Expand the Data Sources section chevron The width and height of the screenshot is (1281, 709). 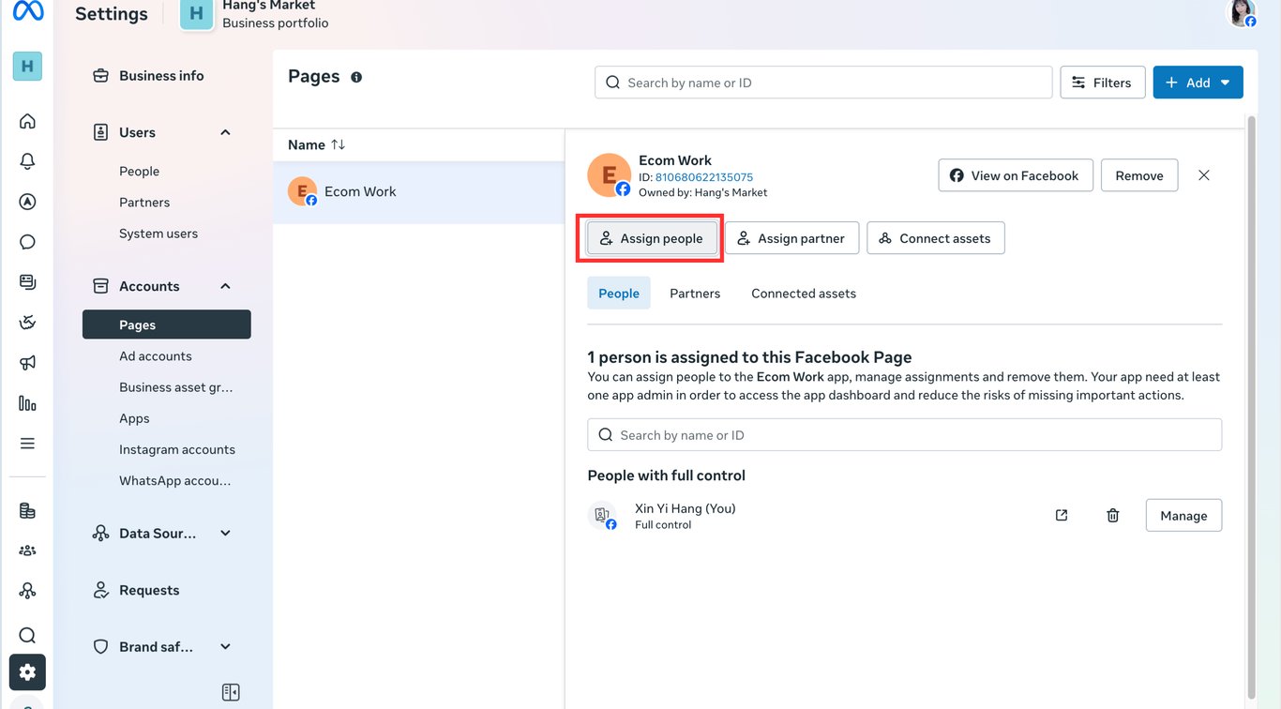point(225,533)
